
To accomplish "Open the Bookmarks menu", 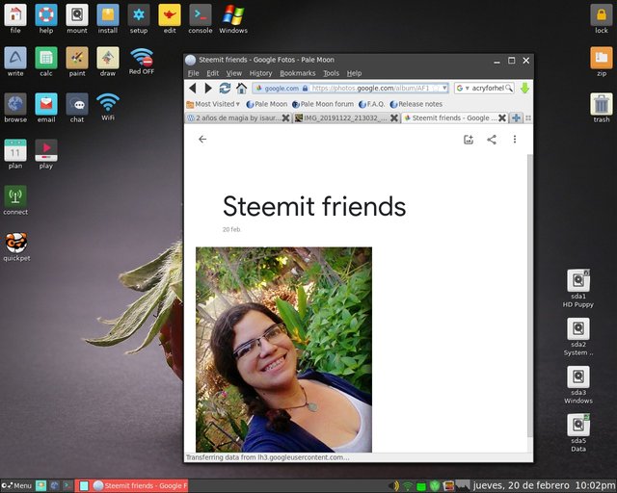I will 298,73.
